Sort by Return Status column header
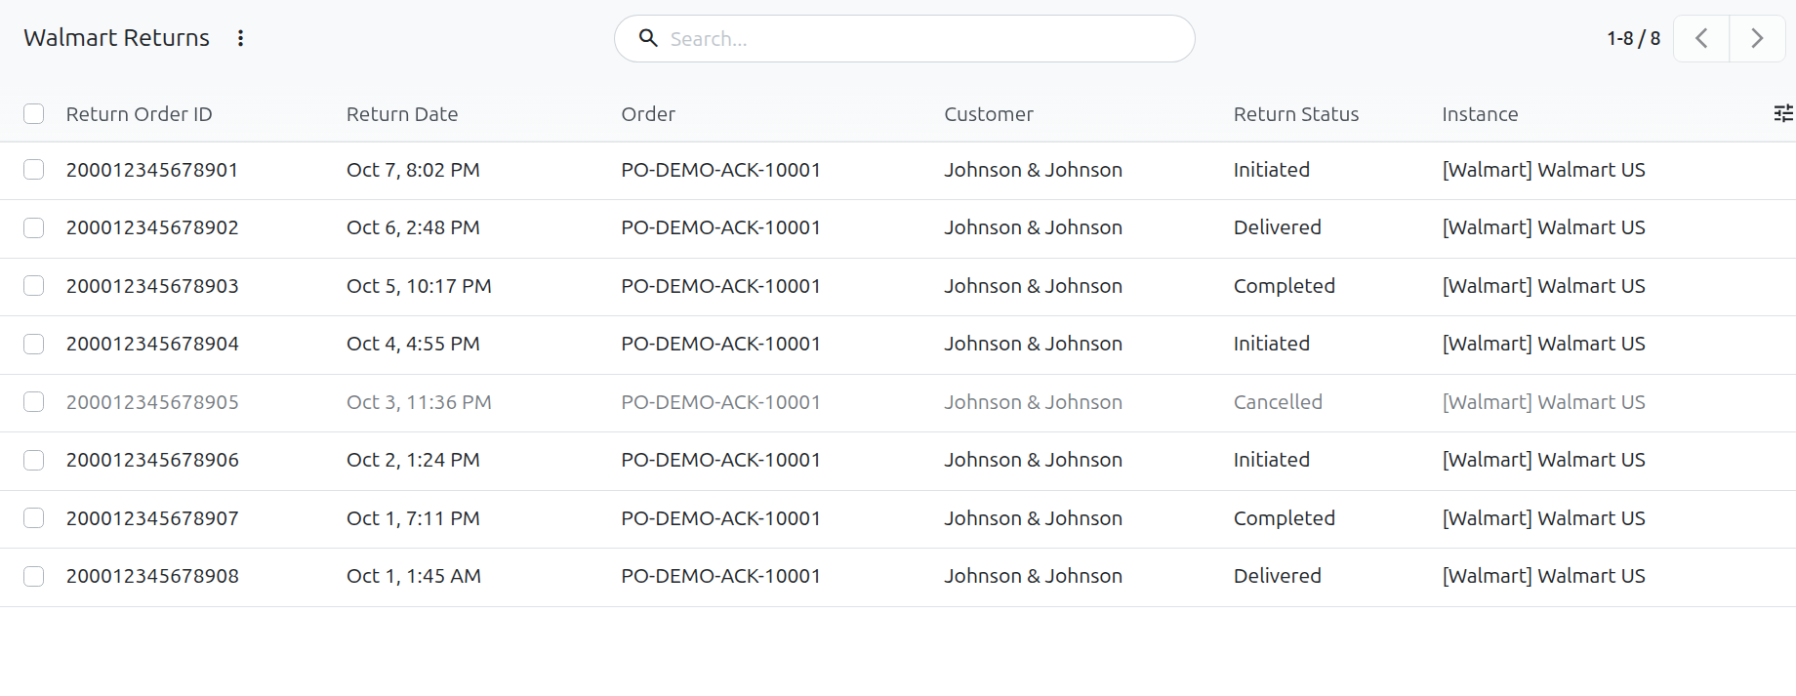The image size is (1796, 696). click(1296, 114)
